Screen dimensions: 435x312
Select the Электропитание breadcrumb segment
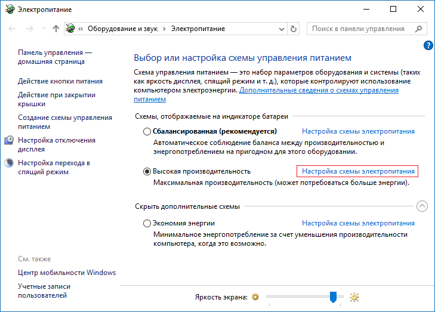click(198, 29)
